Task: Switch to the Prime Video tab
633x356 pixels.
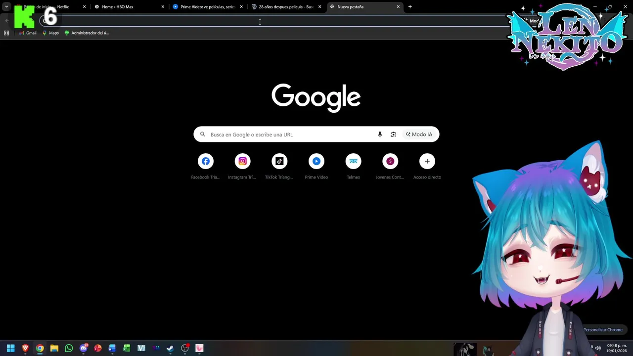Action: 208,7
